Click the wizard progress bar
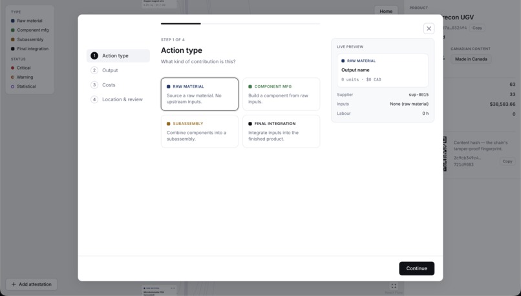The image size is (521, 296). tap(240, 23)
